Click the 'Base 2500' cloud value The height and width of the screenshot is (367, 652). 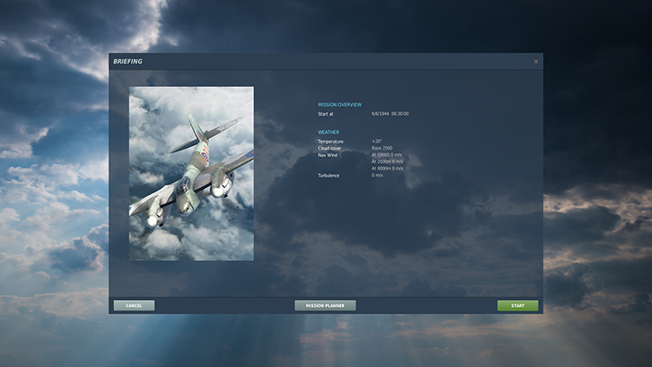(x=383, y=148)
